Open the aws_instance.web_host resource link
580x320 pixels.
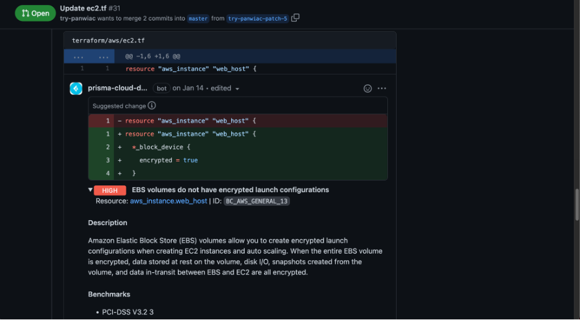(x=169, y=201)
